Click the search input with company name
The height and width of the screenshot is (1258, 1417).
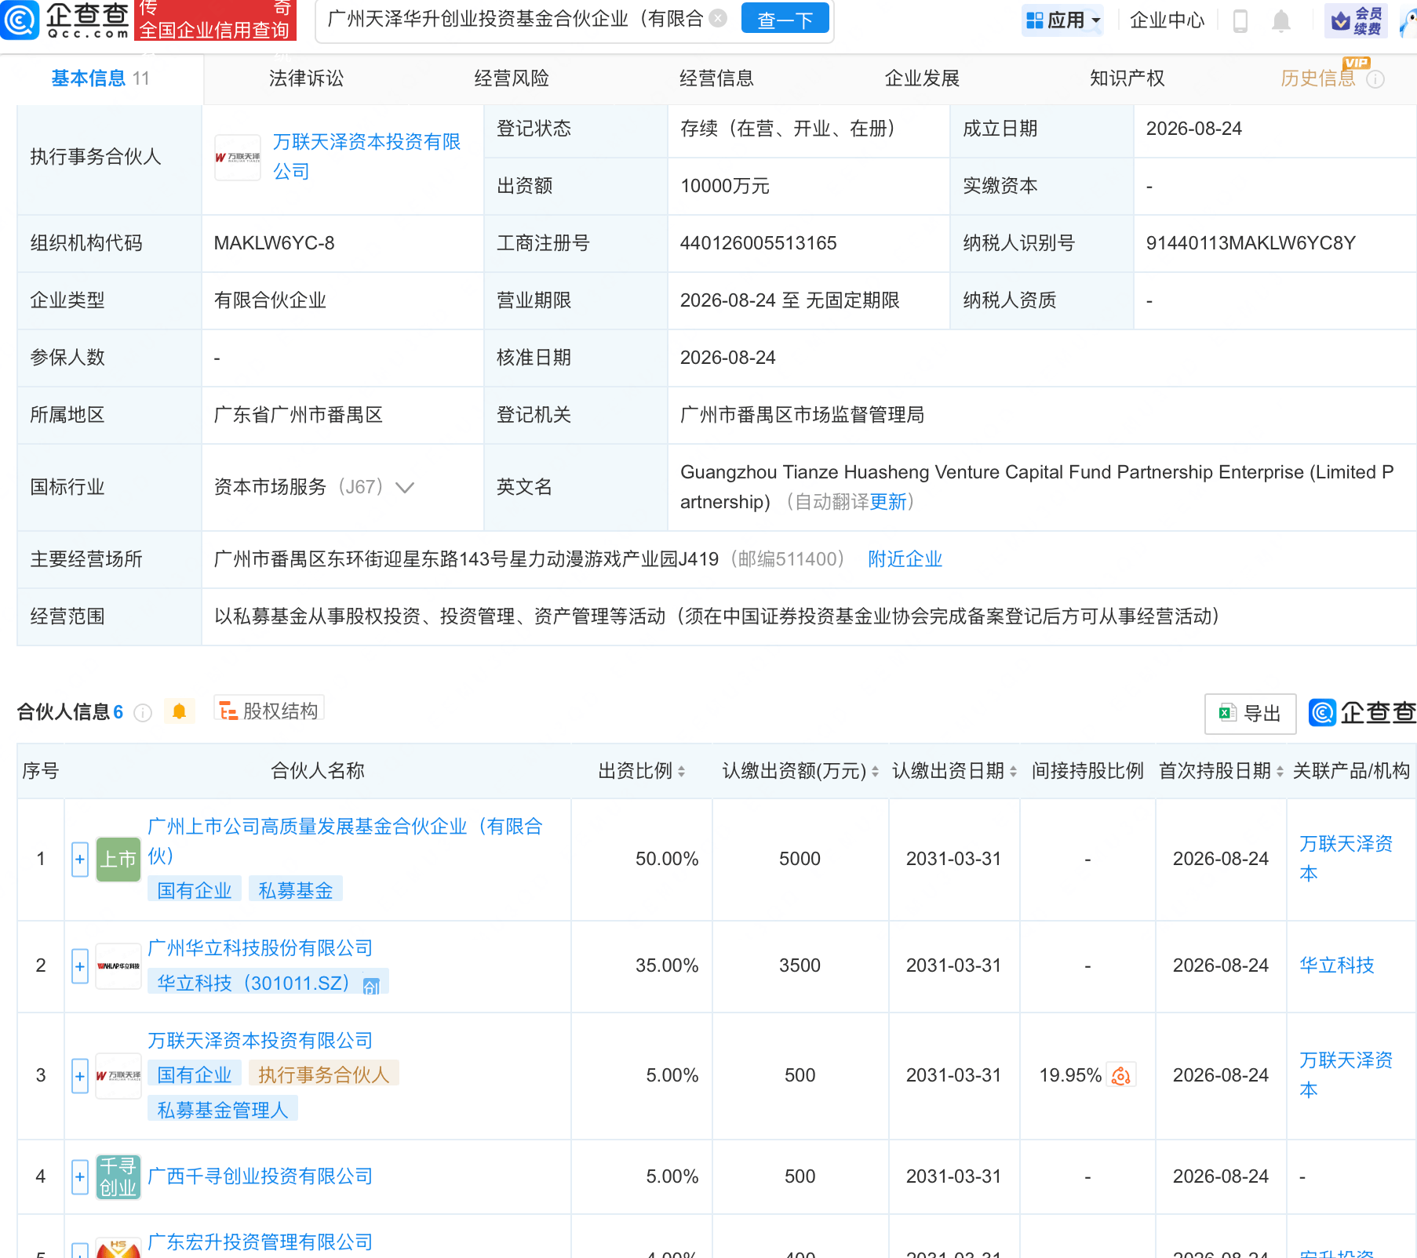click(515, 19)
